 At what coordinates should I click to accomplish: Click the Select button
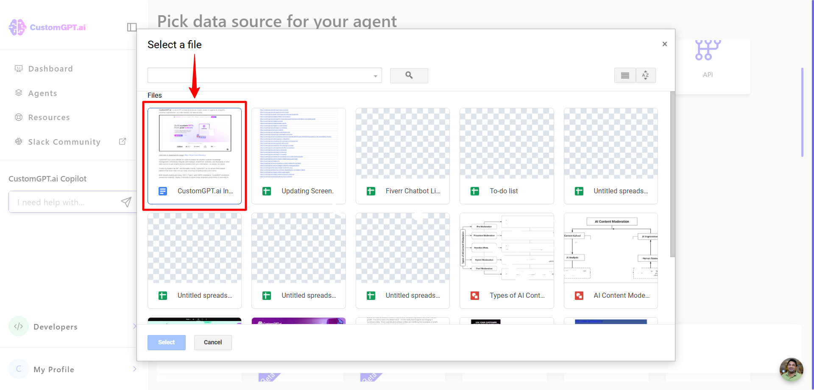pyautogui.click(x=167, y=342)
